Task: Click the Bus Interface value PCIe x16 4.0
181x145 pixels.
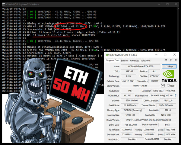Action: tap(161, 96)
